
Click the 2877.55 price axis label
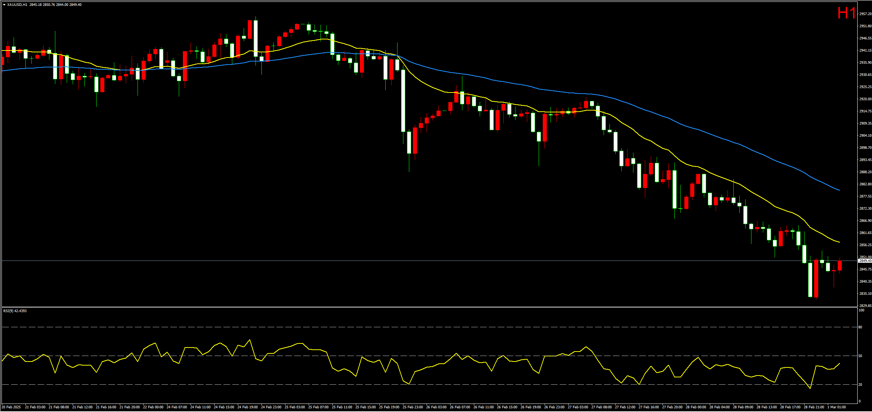coord(865,196)
